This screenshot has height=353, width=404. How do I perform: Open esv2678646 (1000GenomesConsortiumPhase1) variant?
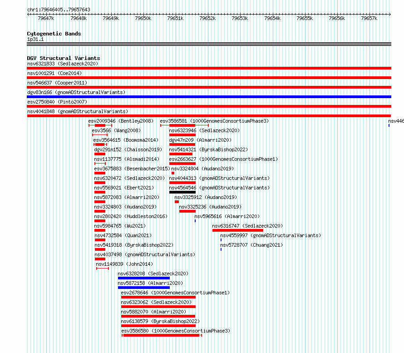pos(175,293)
